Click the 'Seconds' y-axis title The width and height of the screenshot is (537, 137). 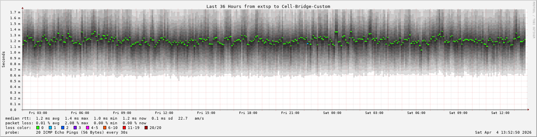[4, 59]
